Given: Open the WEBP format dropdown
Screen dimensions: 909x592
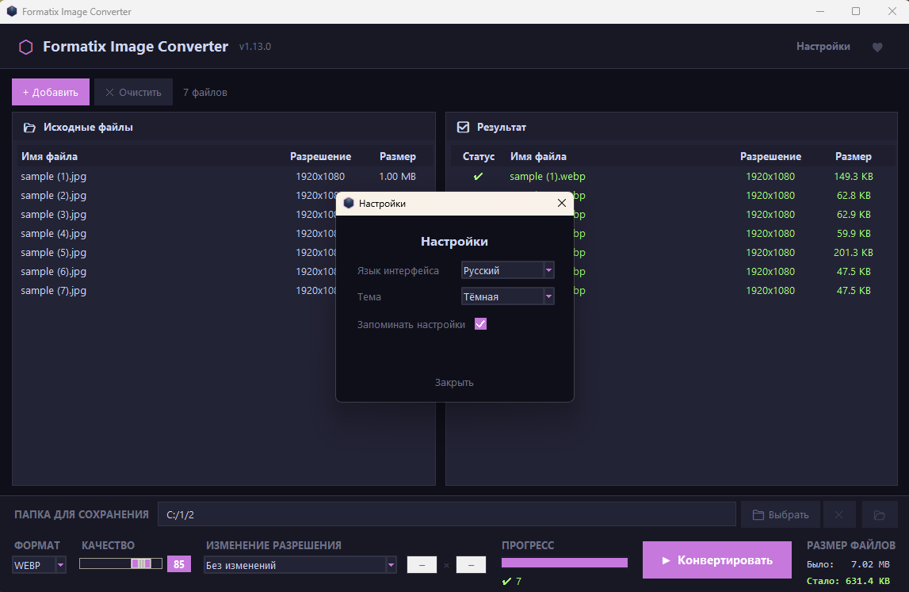Looking at the screenshot, I should 39,565.
